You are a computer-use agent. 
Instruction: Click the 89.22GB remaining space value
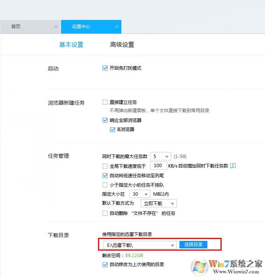[x=134, y=256]
